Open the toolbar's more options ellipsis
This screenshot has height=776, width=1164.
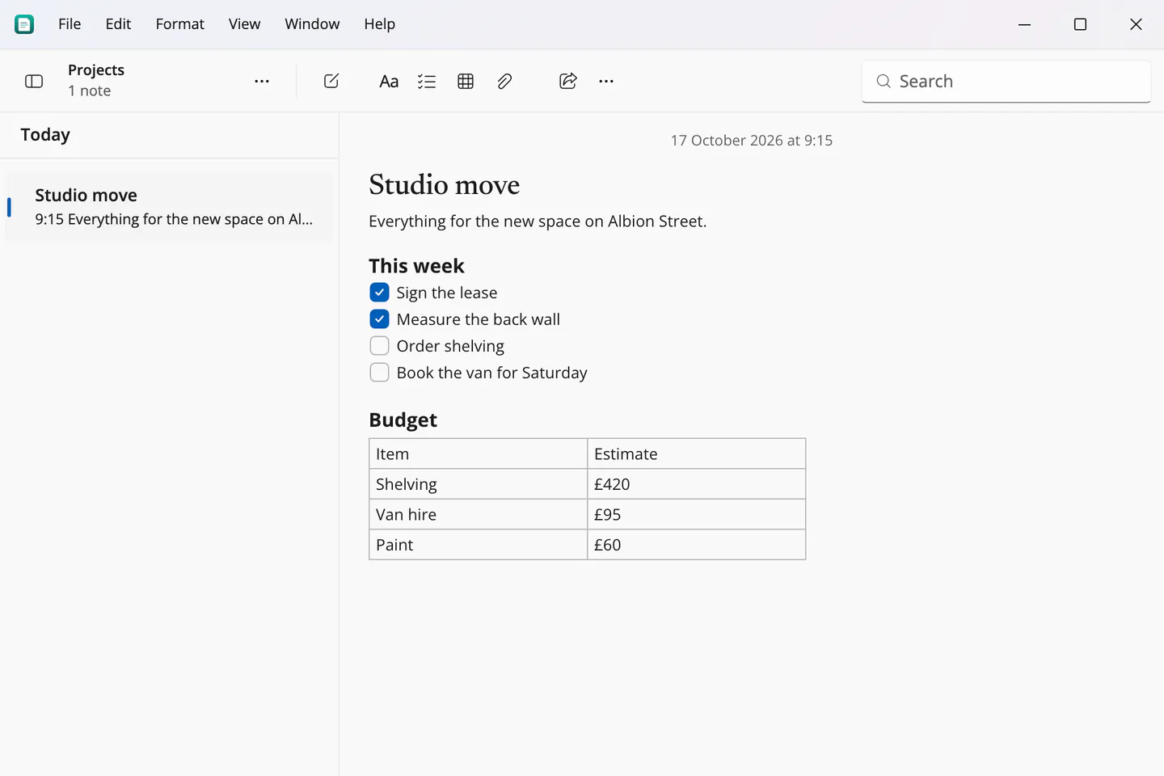point(606,81)
